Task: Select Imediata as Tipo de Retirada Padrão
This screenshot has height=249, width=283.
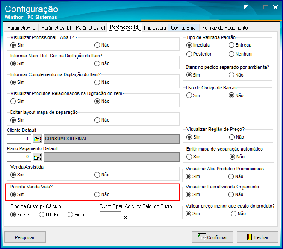Action: [198, 45]
